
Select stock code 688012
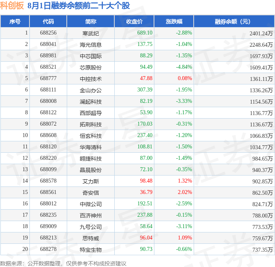coord(48,204)
